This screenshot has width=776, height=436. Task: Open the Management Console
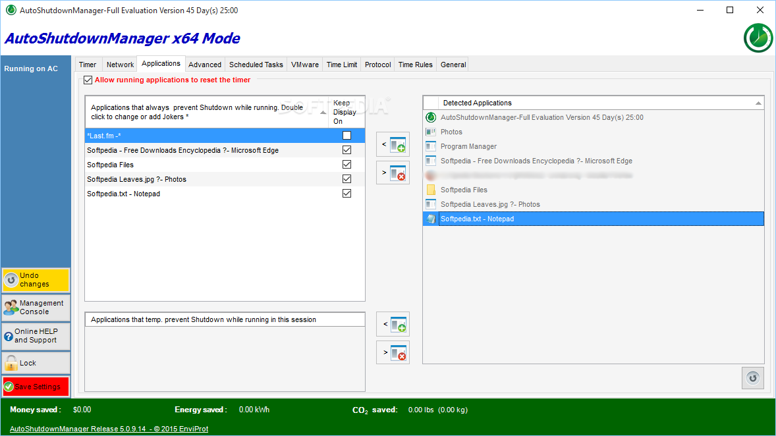click(x=36, y=308)
